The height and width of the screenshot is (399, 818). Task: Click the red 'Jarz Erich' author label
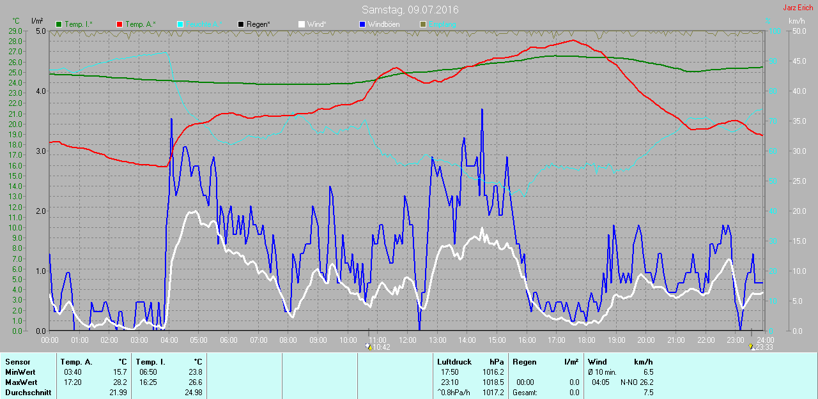pyautogui.click(x=798, y=8)
